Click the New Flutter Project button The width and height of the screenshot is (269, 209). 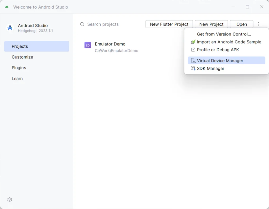[x=169, y=24]
